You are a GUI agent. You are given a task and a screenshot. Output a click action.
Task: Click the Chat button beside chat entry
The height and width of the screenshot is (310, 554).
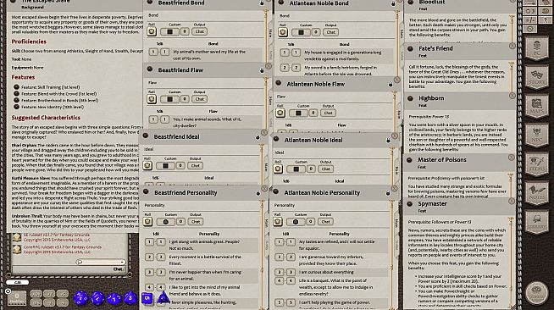coord(118,269)
